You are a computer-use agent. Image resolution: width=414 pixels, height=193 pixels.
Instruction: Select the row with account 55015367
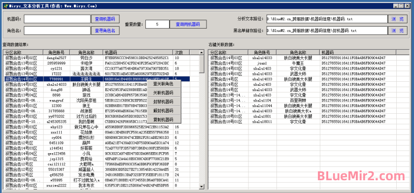tap(97, 169)
